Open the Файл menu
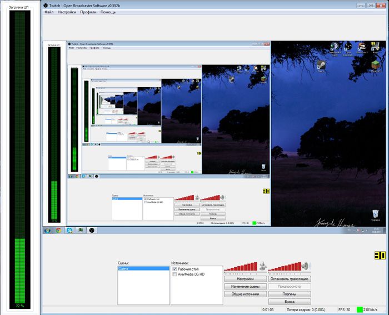 (49, 12)
